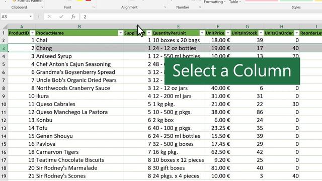Image resolution: width=322 pixels, height=181 pixels.
Task: Click 'Sir Rodney's Scones' cell
Action: click(79, 176)
